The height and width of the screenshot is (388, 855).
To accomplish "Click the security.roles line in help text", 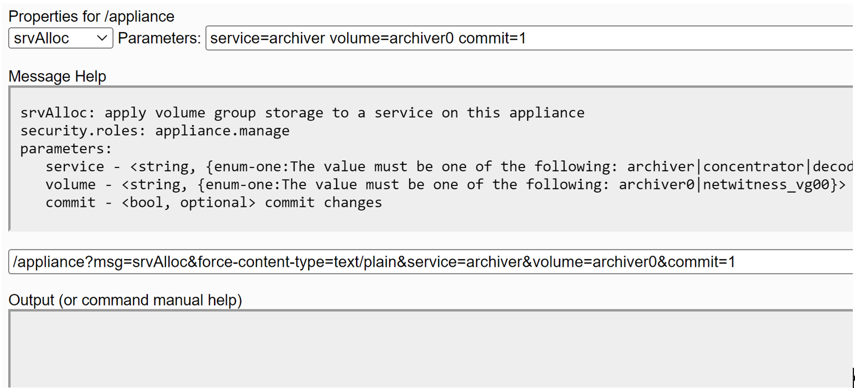I will click(155, 131).
